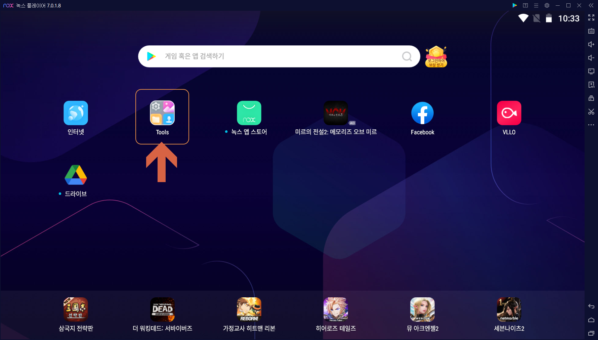Toggle fullscreen from the sidebar
This screenshot has width=598, height=340.
[591, 17]
